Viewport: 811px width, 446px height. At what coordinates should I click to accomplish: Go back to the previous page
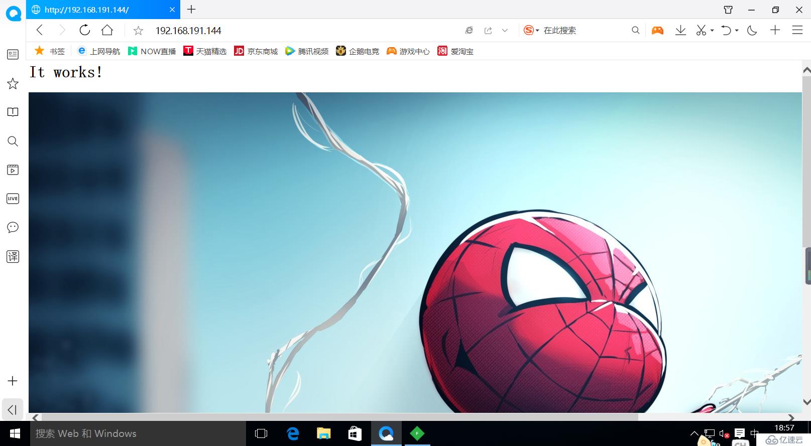click(x=40, y=30)
